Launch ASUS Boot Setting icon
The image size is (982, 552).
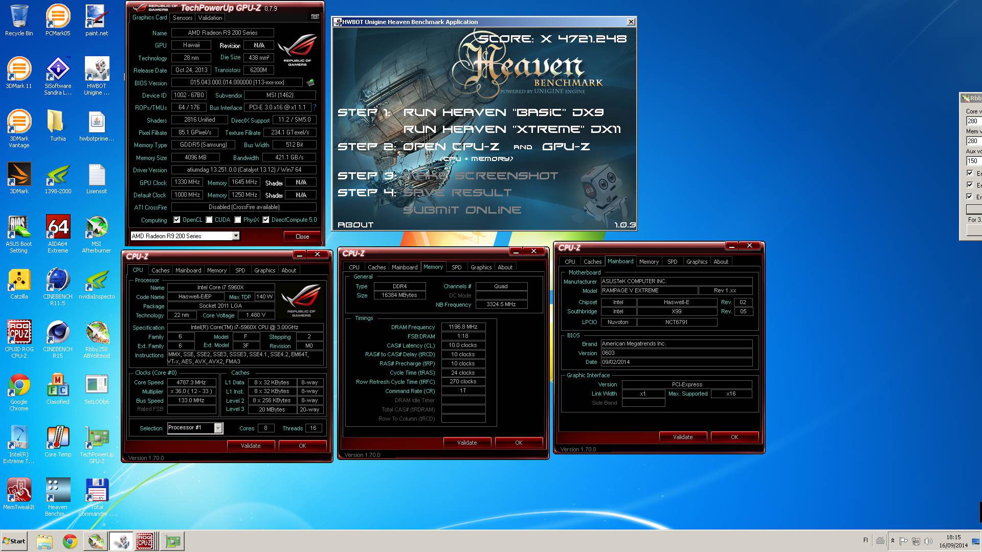19,234
